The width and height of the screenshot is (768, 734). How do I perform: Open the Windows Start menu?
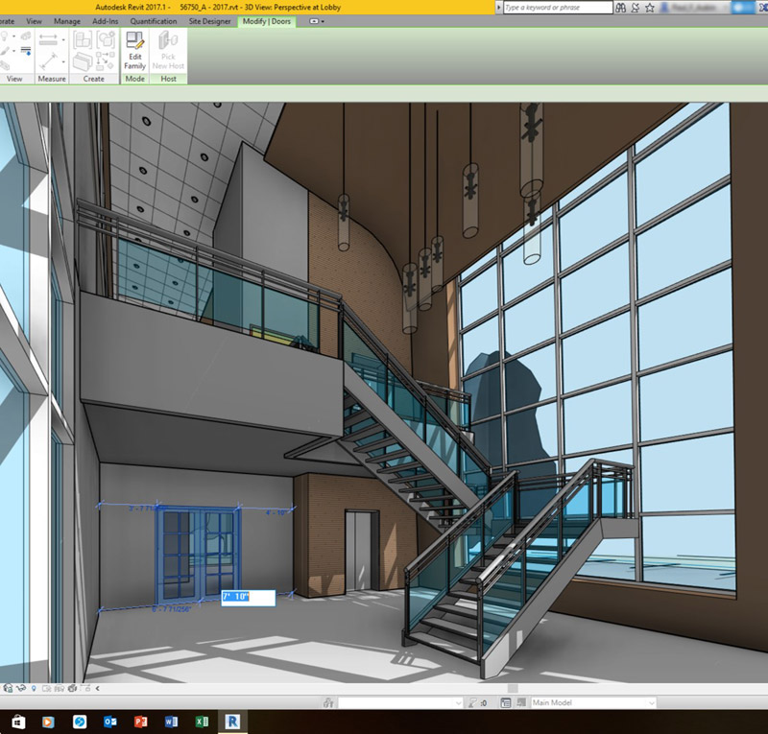tap(17, 721)
